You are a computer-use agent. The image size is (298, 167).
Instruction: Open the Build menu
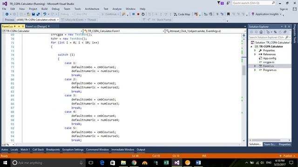point(44,9)
